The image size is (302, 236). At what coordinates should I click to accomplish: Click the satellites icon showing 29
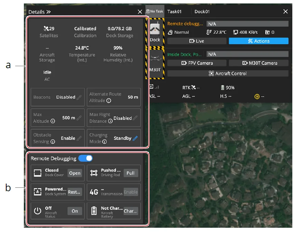(x=45, y=28)
